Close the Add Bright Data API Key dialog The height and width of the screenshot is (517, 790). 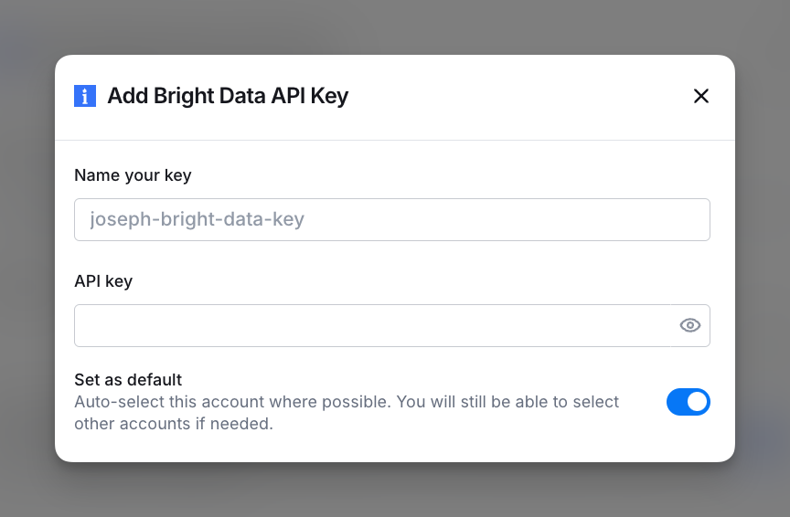[x=701, y=96]
